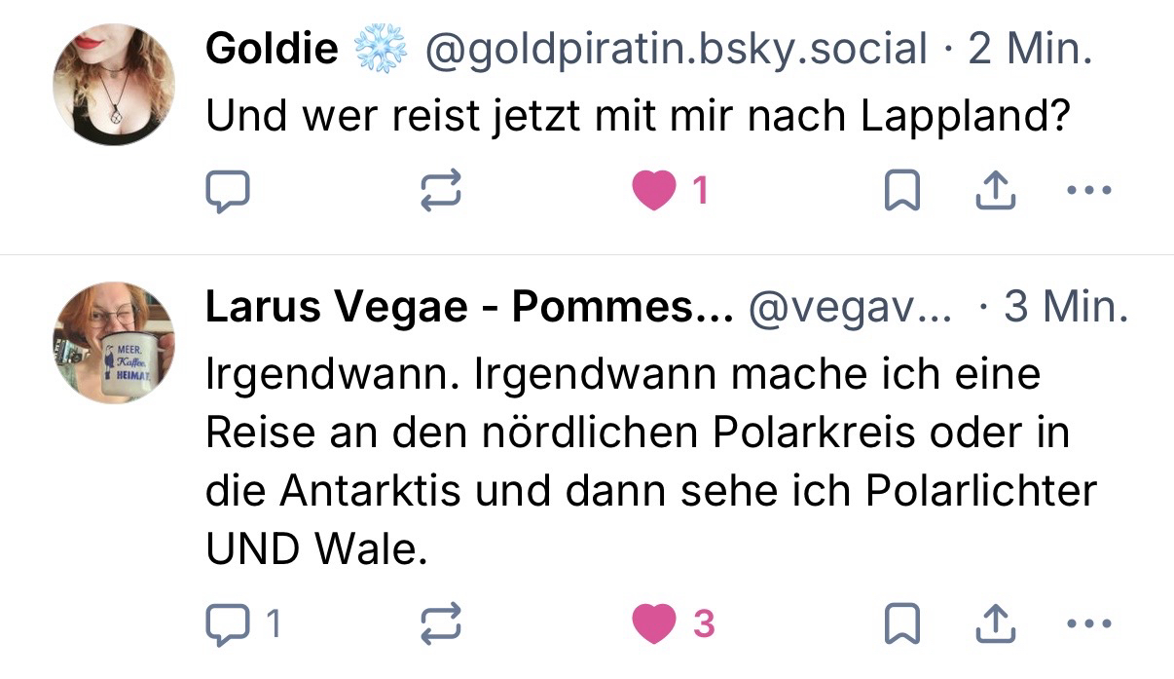Screen dimensions: 1174x679
Task: Repost Goldie's post
Action: 440,192
